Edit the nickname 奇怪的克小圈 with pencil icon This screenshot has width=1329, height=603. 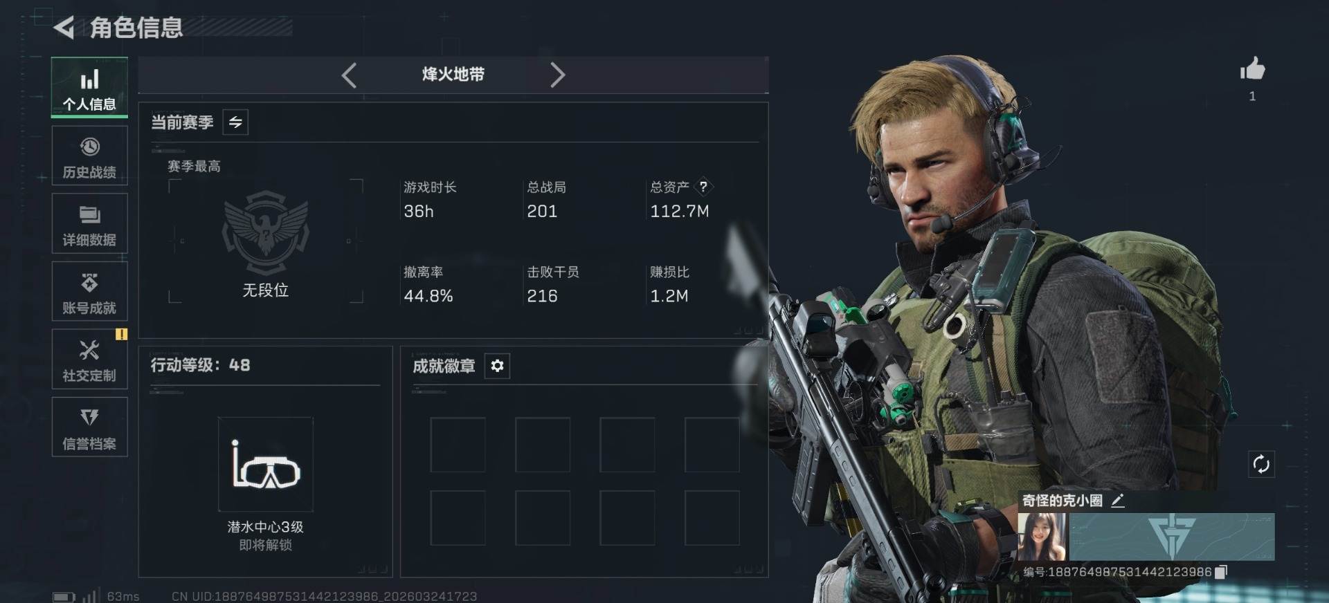pos(1118,501)
